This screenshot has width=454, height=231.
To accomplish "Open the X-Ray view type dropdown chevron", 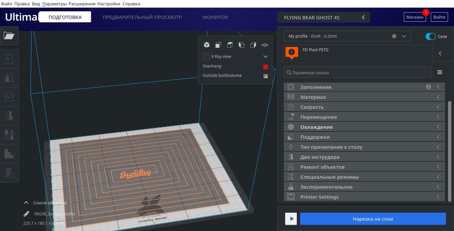I will point(265,57).
